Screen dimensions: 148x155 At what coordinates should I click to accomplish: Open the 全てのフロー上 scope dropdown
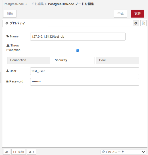click(x=123, y=152)
